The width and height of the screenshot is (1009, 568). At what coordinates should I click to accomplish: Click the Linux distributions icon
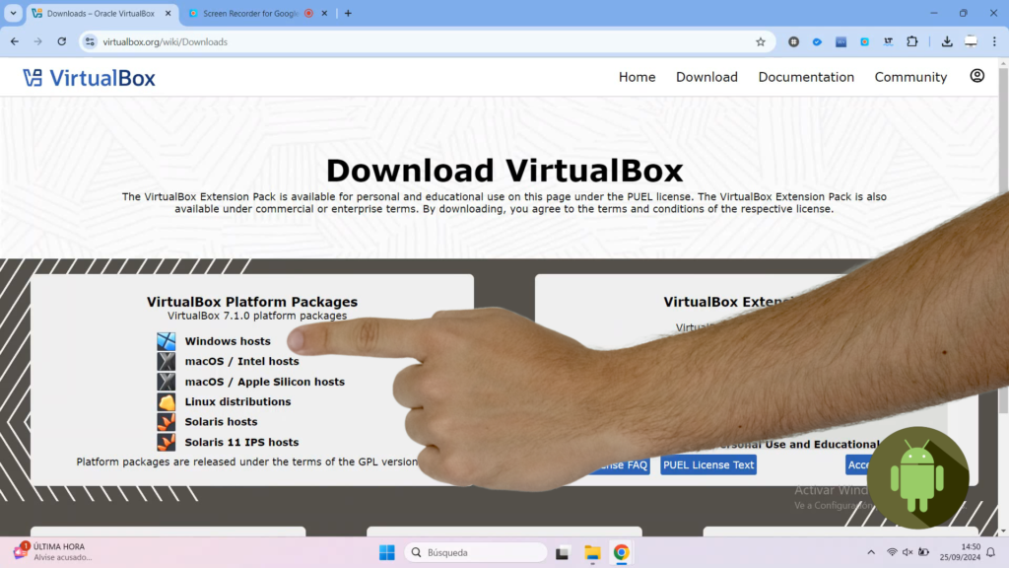tap(167, 402)
